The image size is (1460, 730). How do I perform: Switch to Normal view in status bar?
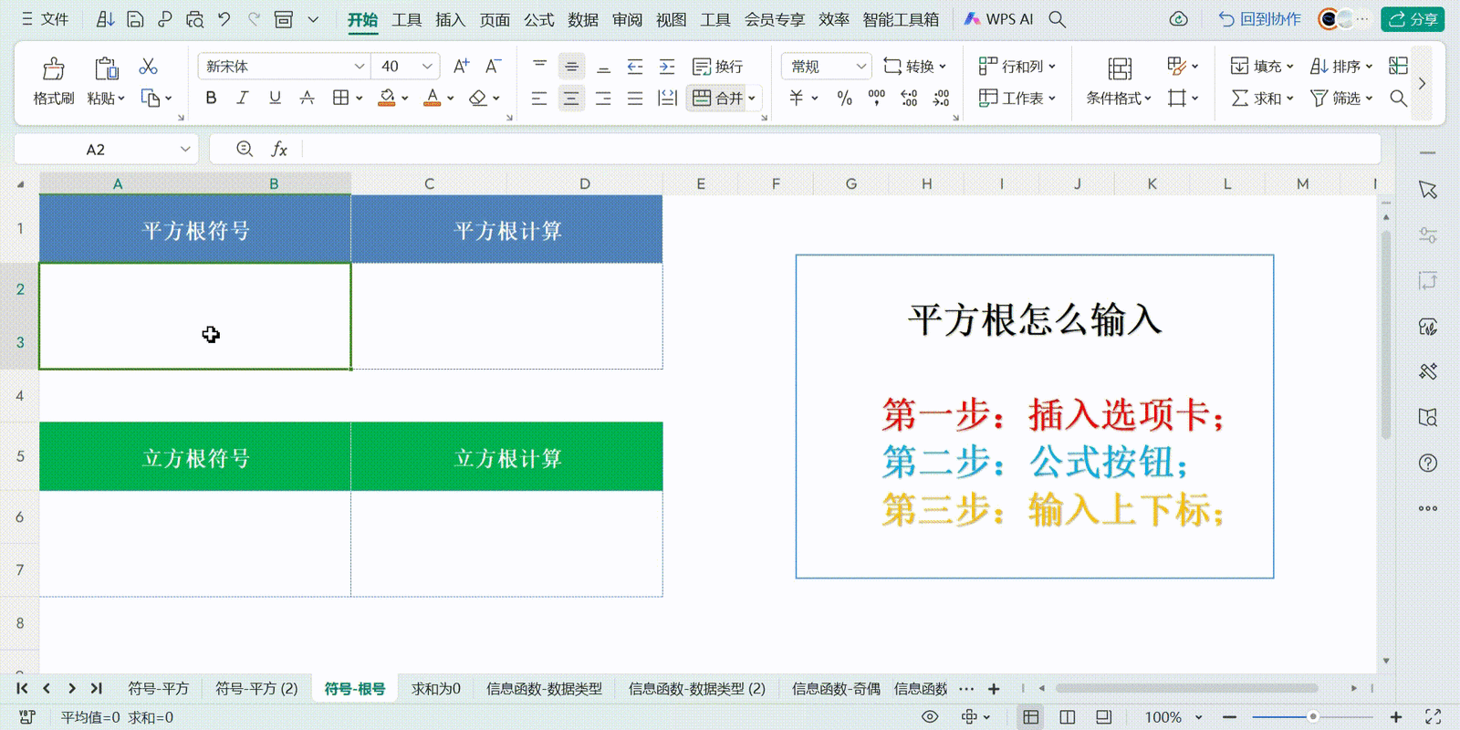(x=1031, y=717)
